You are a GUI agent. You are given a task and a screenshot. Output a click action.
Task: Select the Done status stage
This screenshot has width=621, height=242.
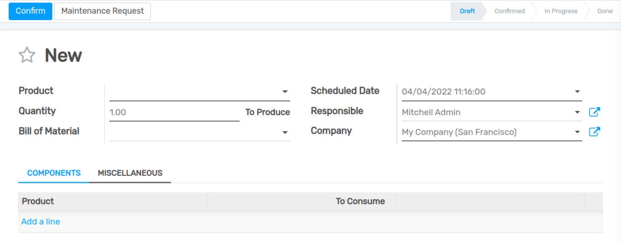(x=604, y=11)
